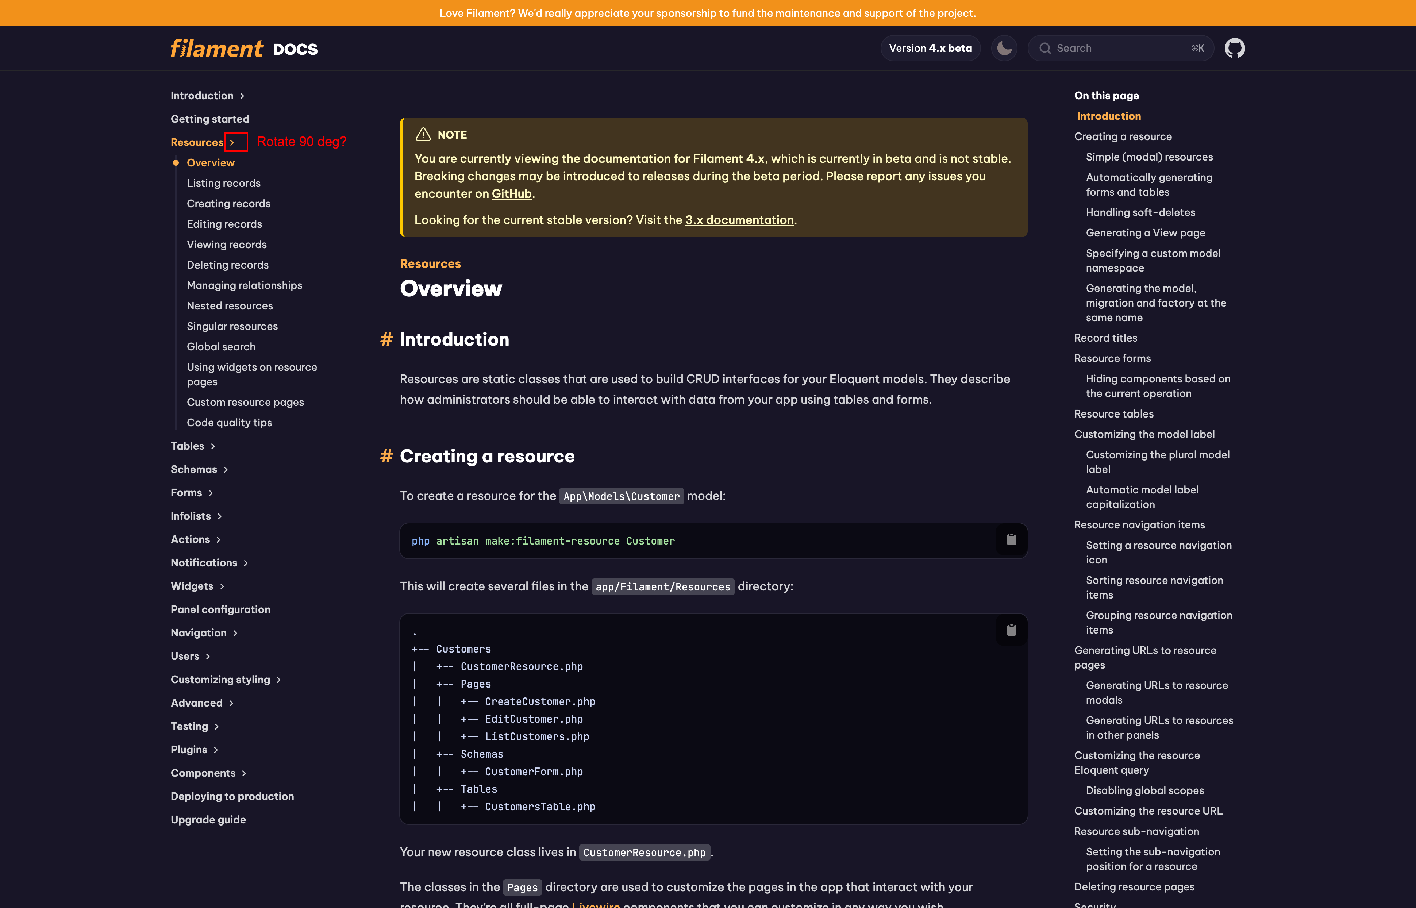Image resolution: width=1416 pixels, height=908 pixels.
Task: Open Listing records sidebar page
Action: click(x=223, y=183)
